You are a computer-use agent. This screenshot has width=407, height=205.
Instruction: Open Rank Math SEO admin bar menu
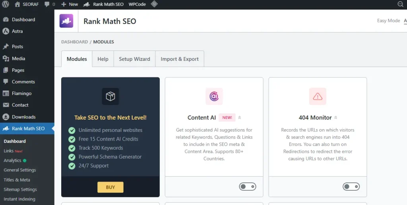[104, 4]
